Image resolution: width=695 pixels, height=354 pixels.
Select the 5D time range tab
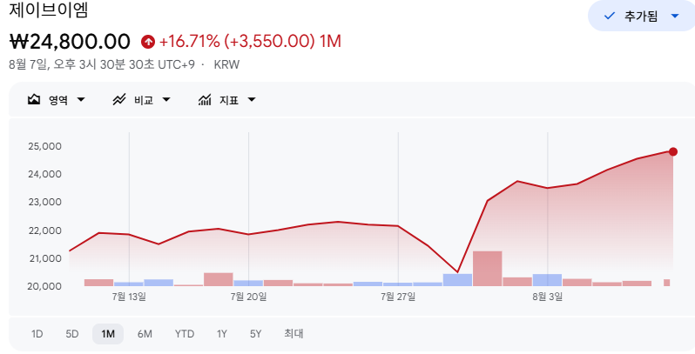[71, 334]
